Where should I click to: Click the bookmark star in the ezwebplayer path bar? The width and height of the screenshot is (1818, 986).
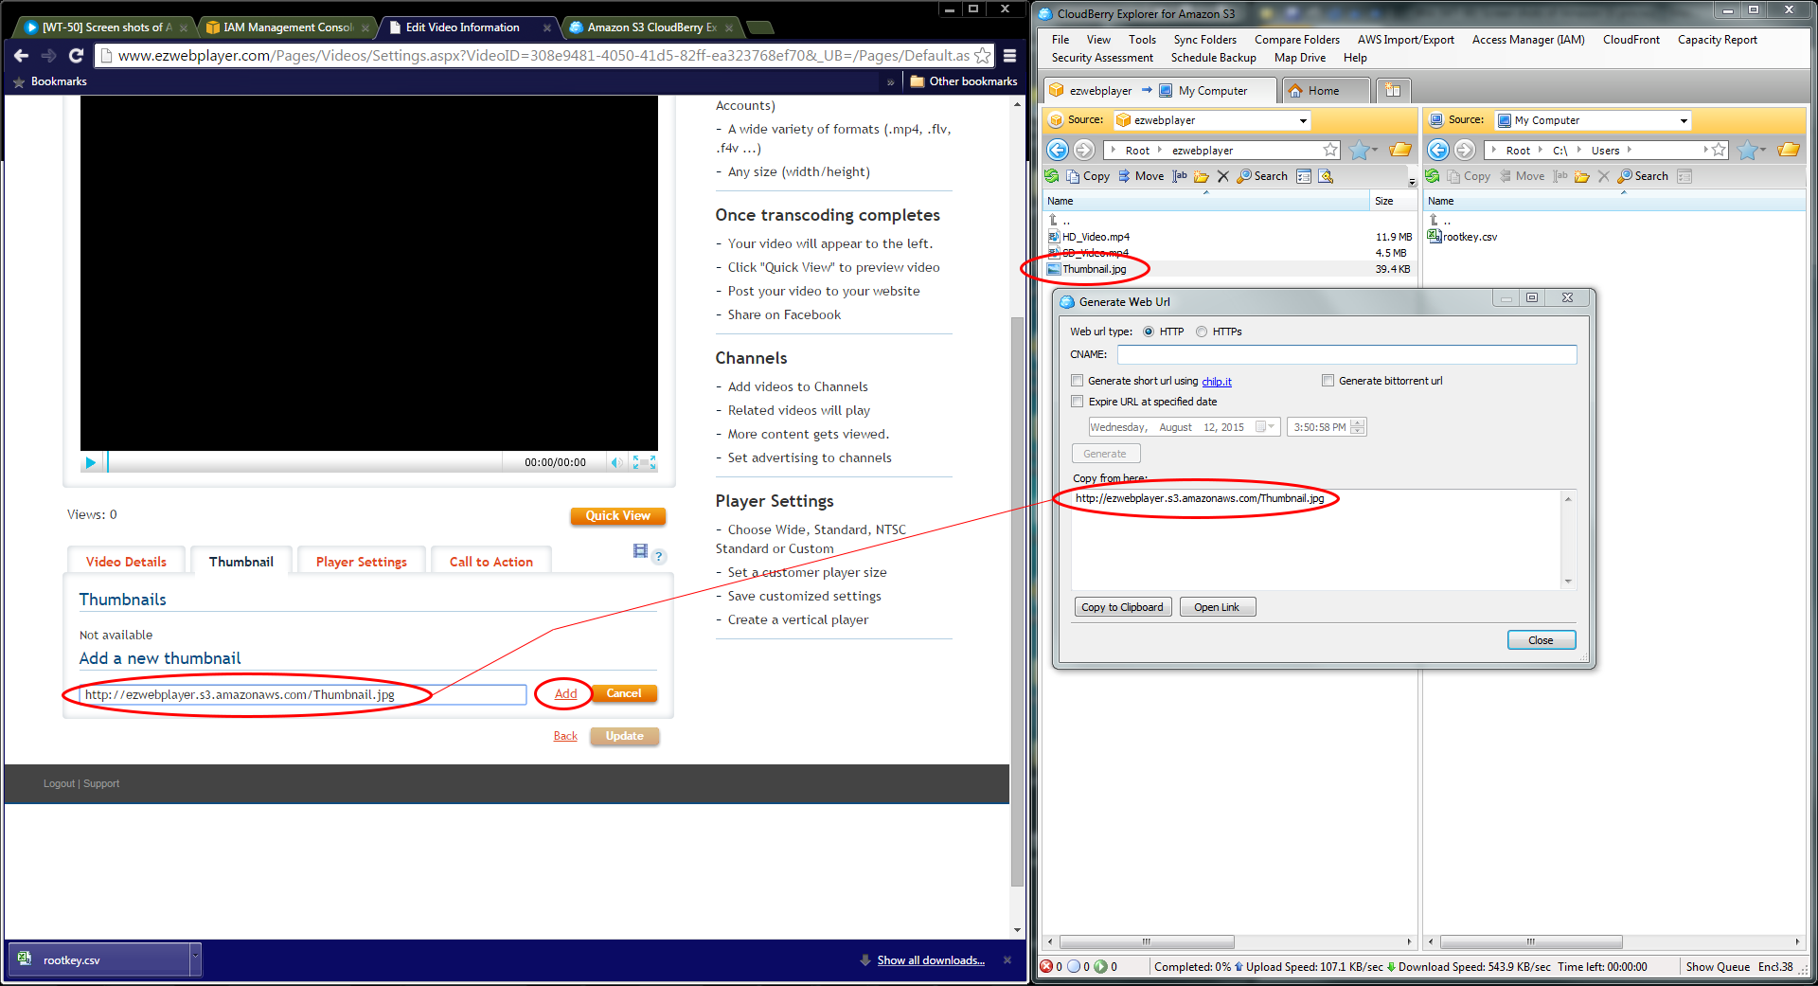[1330, 150]
